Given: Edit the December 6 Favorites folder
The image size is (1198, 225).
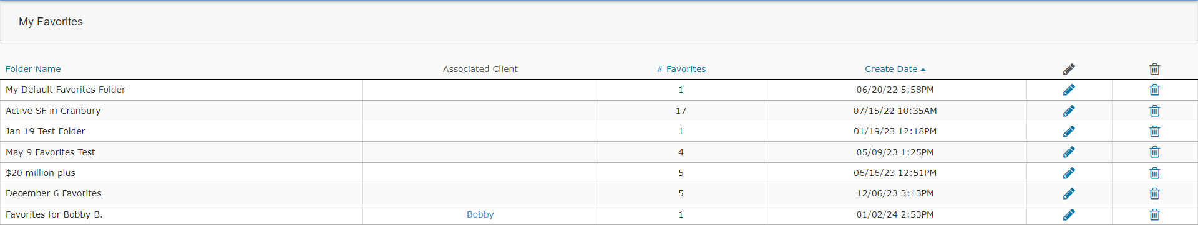Looking at the screenshot, I should coord(1069,193).
